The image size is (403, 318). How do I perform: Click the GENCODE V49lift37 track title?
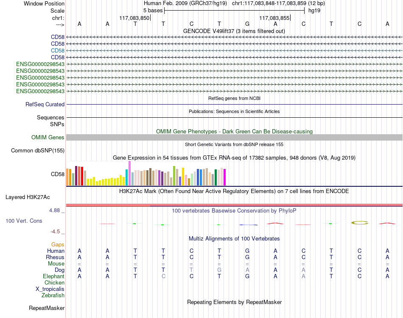click(234, 31)
